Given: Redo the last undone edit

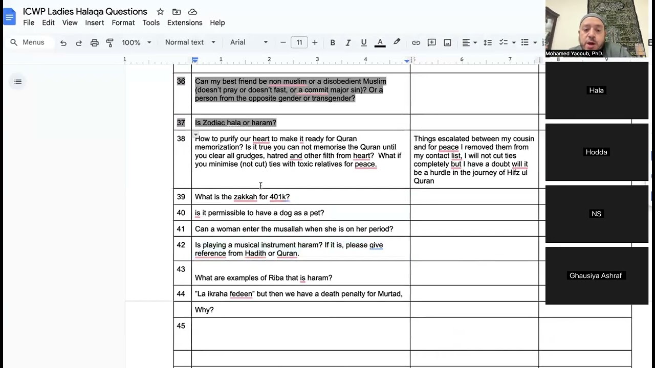Looking at the screenshot, I should click(x=79, y=42).
